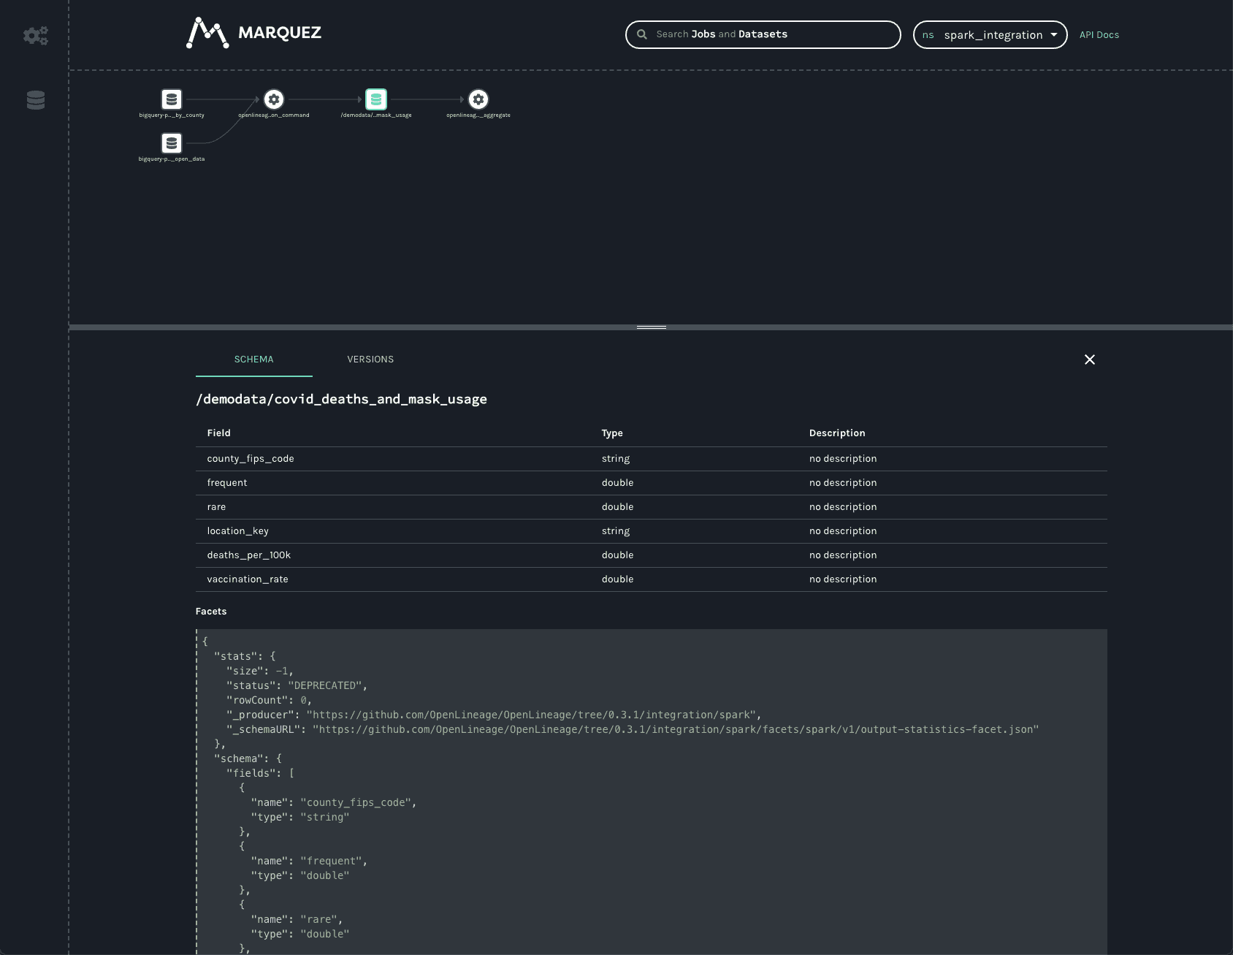
Task: Select the openlineage aggregate job node
Action: click(x=478, y=99)
